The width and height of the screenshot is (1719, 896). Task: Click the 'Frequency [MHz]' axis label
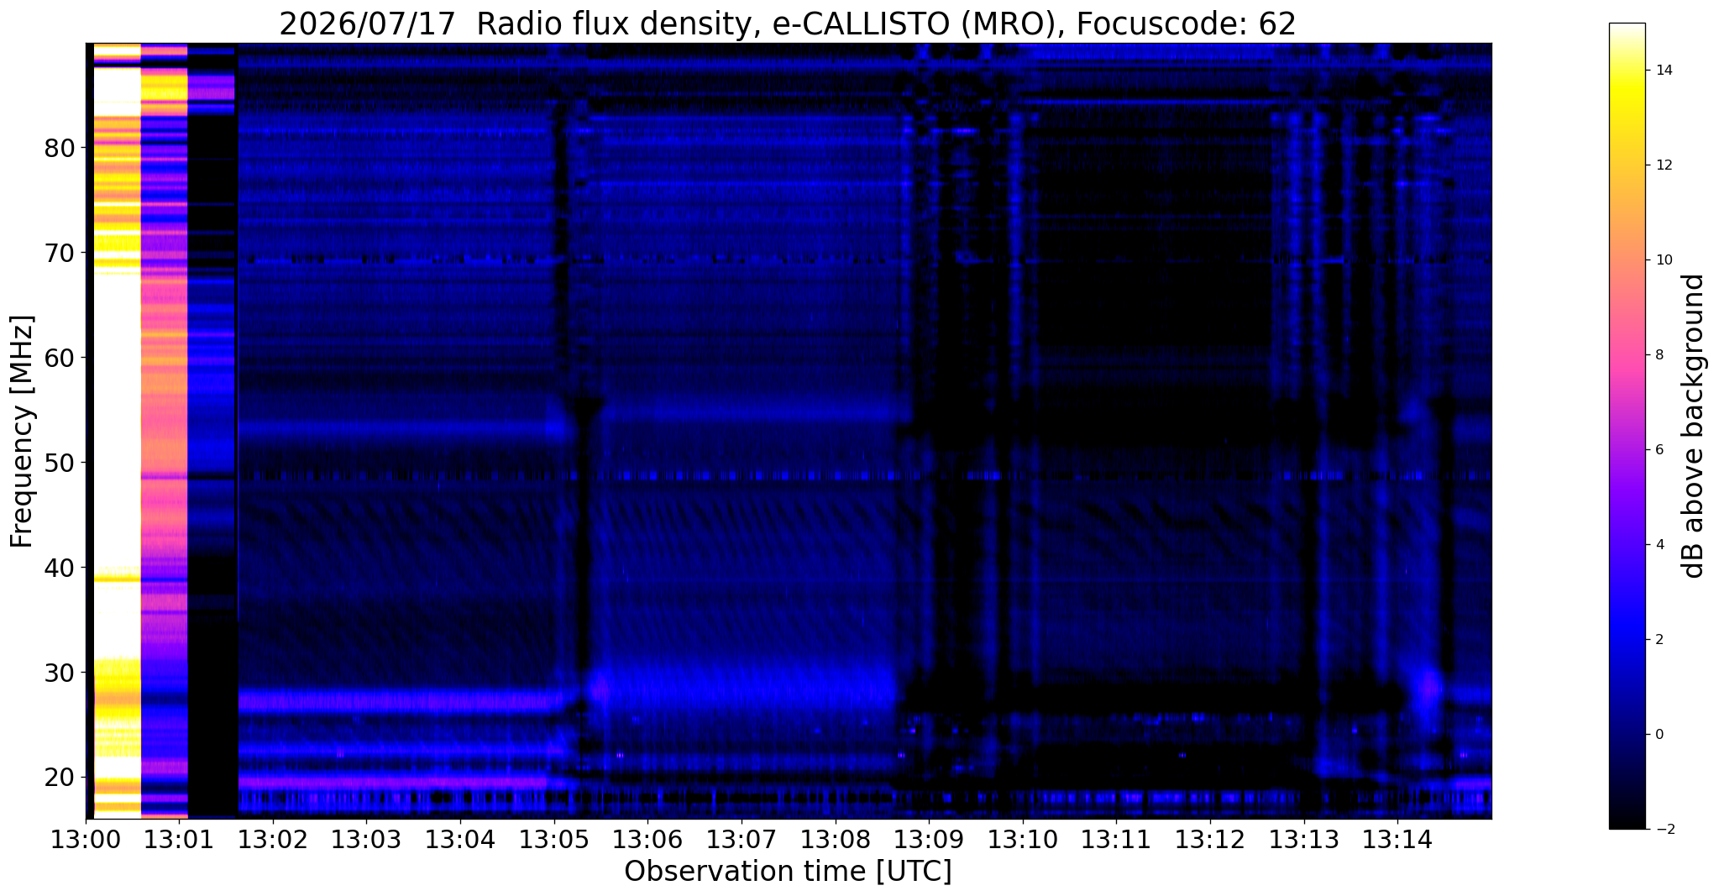(23, 431)
